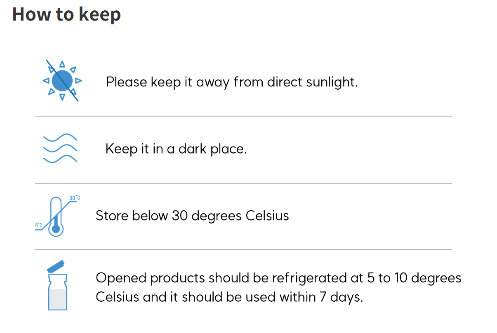Image resolution: width=497 pixels, height=333 pixels.
Task: Click the "How to keep" heading
Action: point(66,14)
